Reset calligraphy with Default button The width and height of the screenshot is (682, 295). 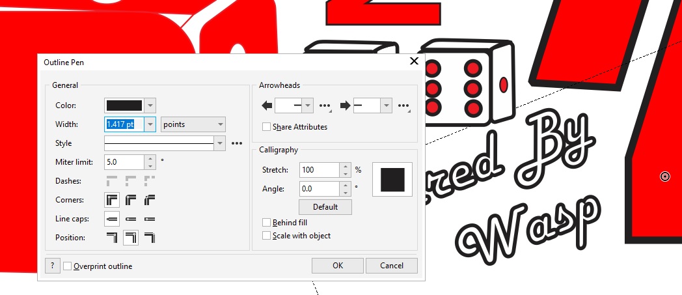tap(325, 206)
